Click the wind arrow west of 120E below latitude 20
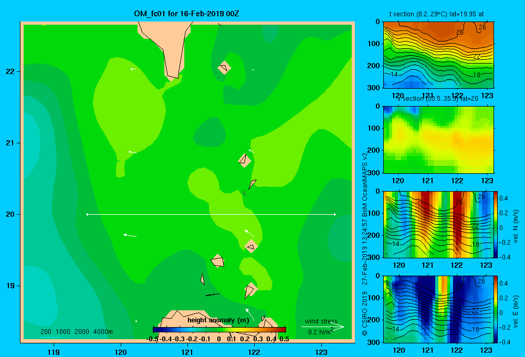Screen dimensions: 525x357 [130, 235]
